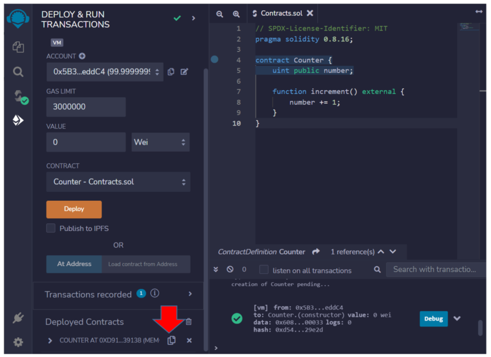
Task: Open the Search in files icon
Action: click(x=18, y=72)
